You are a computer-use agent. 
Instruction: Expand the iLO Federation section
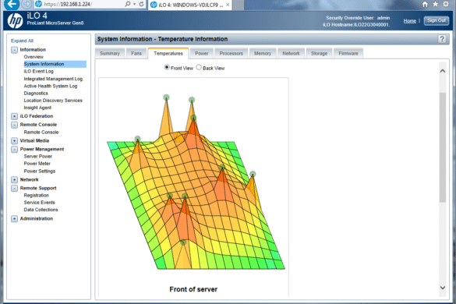pos(14,116)
